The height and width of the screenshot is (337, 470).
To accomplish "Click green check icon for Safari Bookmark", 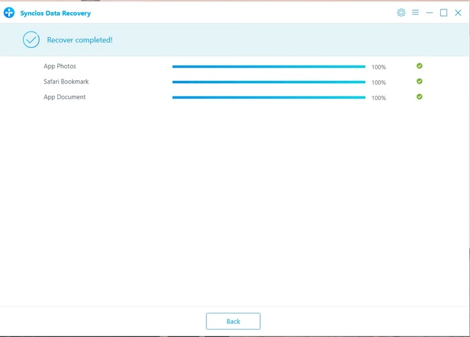I will 419,81.
